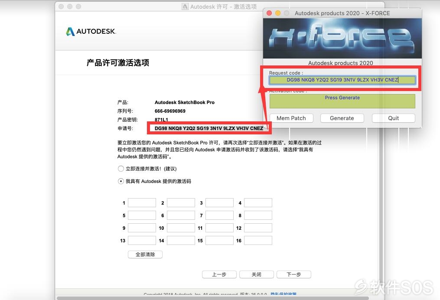
Task: Click the horizontal scrollbar at the window bottom
Action: click(x=213, y=298)
